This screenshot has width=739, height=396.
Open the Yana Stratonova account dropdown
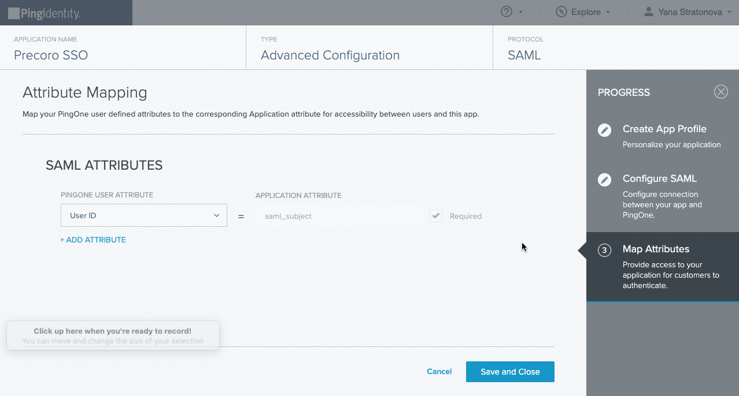[x=687, y=11]
